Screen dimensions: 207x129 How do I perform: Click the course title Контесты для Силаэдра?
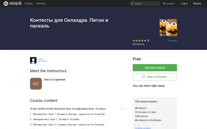(69, 23)
